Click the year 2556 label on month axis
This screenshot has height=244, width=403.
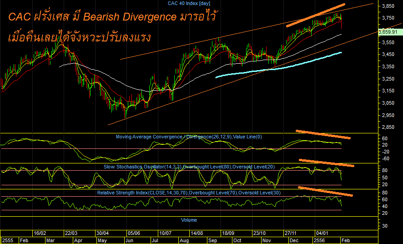click(319, 241)
